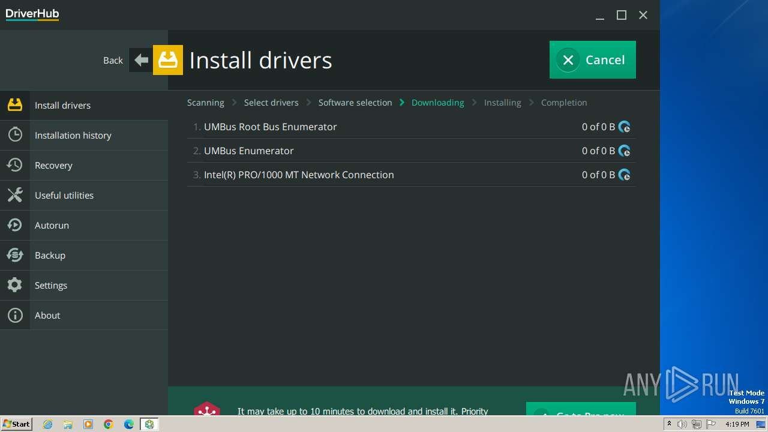
Task: Show hidden tray icons arrow
Action: click(x=669, y=424)
